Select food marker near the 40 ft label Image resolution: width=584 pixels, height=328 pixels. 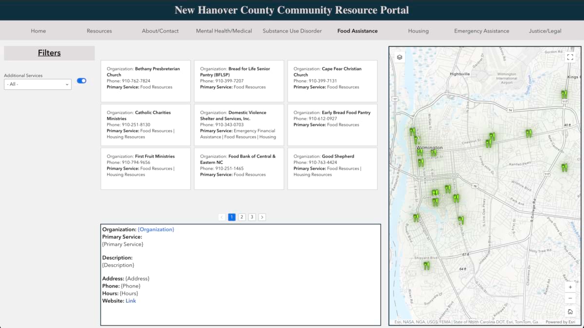click(x=529, y=133)
